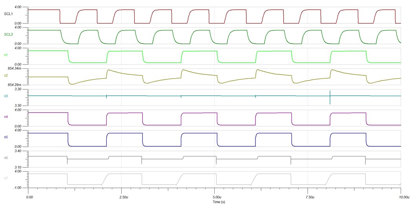Select the n6 trace name

6,158
